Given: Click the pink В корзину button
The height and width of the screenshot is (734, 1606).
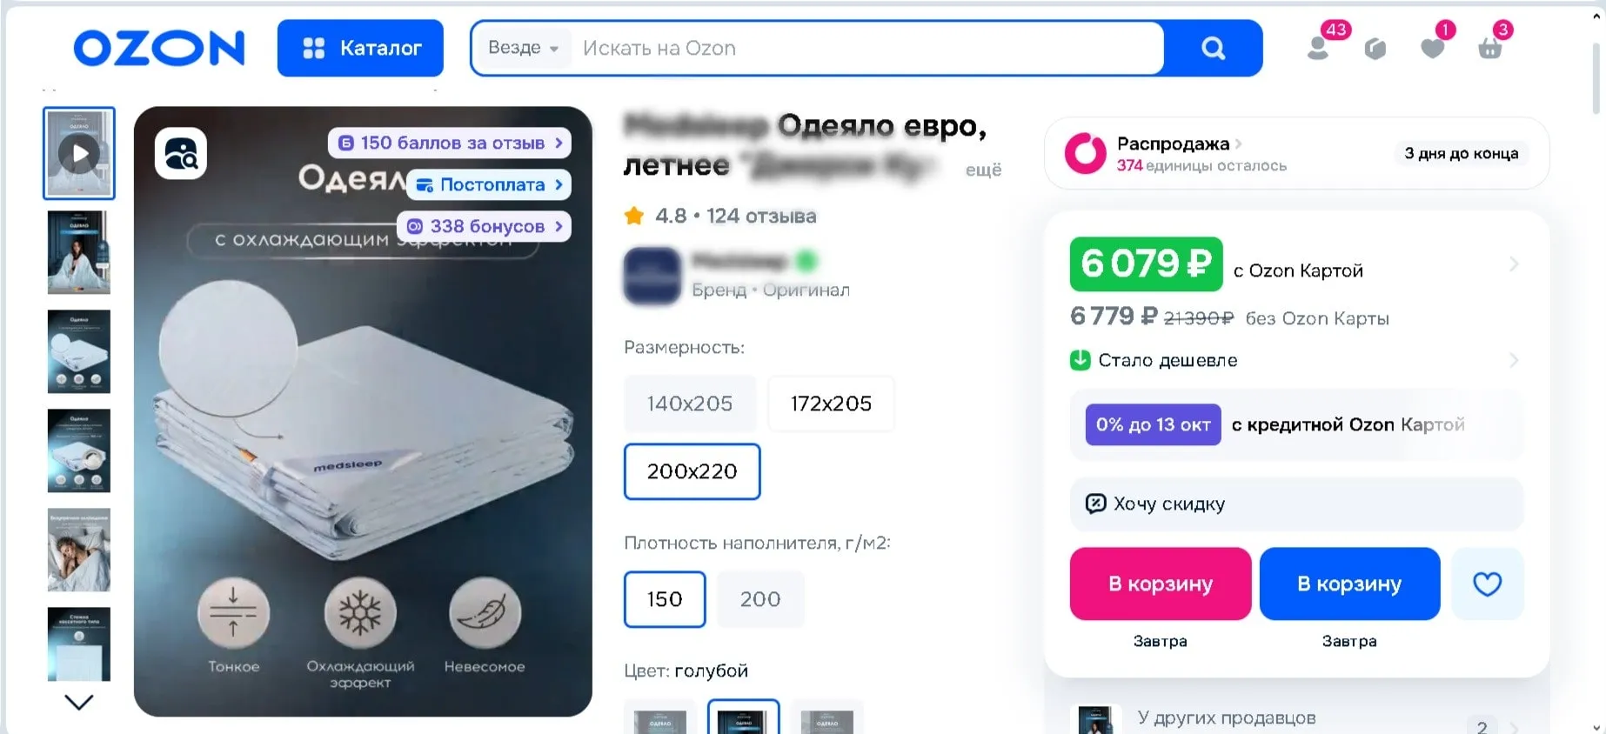Looking at the screenshot, I should click(1160, 584).
